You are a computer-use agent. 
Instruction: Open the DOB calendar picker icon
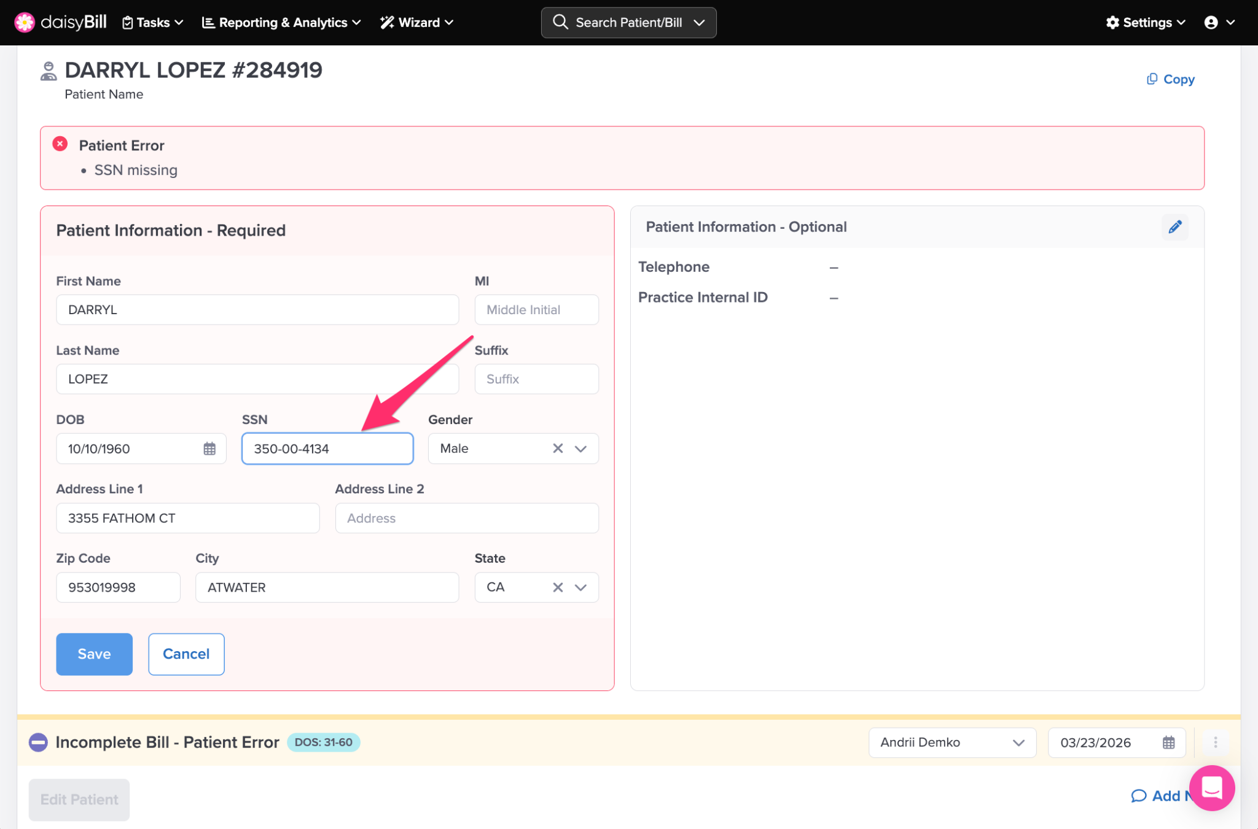point(209,449)
